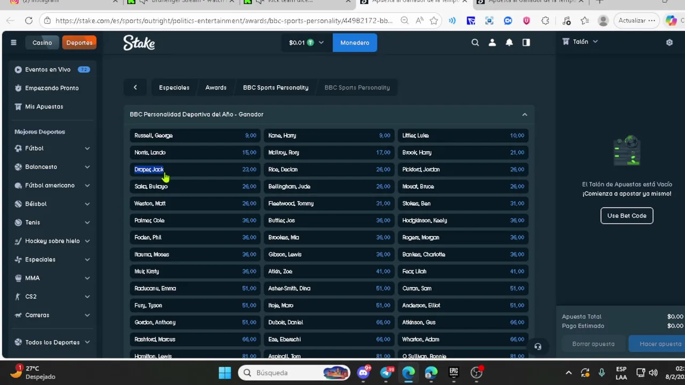The height and width of the screenshot is (385, 685).
Task: Add page to browser favorites star
Action: pos(434,21)
